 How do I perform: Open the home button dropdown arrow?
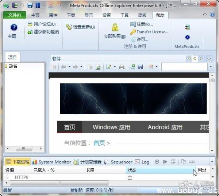pos(157,67)
